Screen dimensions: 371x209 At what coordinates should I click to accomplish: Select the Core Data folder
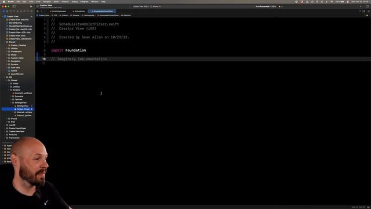(x=14, y=67)
